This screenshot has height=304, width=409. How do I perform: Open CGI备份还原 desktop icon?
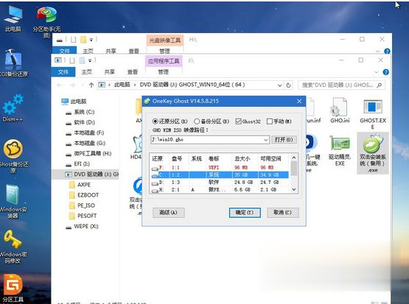tap(13, 63)
